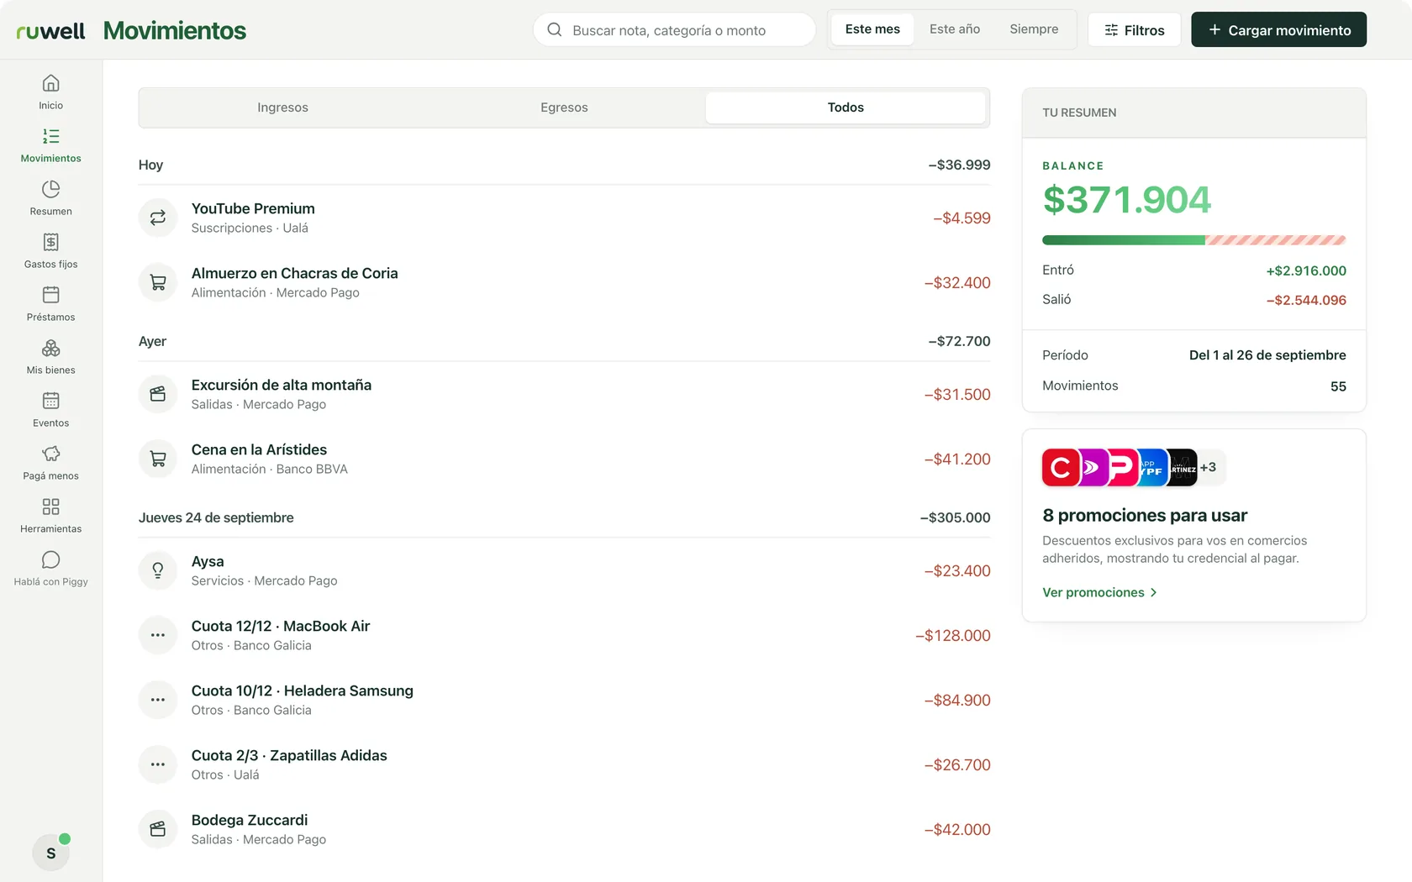Click ticket icon for Bodega Zuccardi
The image size is (1412, 882).
pos(158,829)
